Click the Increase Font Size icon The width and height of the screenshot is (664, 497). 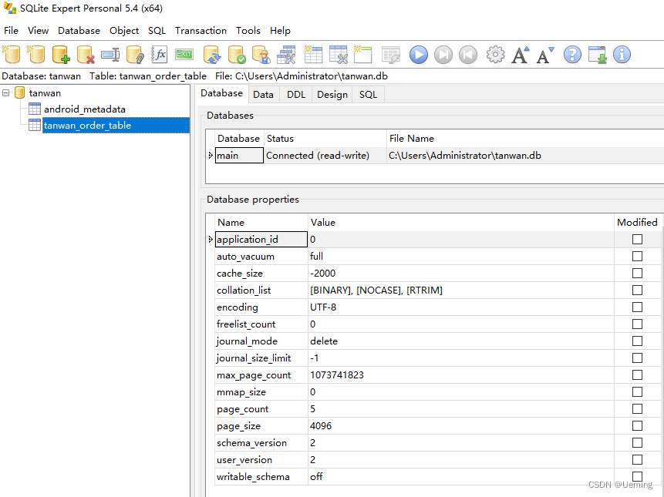(x=520, y=55)
